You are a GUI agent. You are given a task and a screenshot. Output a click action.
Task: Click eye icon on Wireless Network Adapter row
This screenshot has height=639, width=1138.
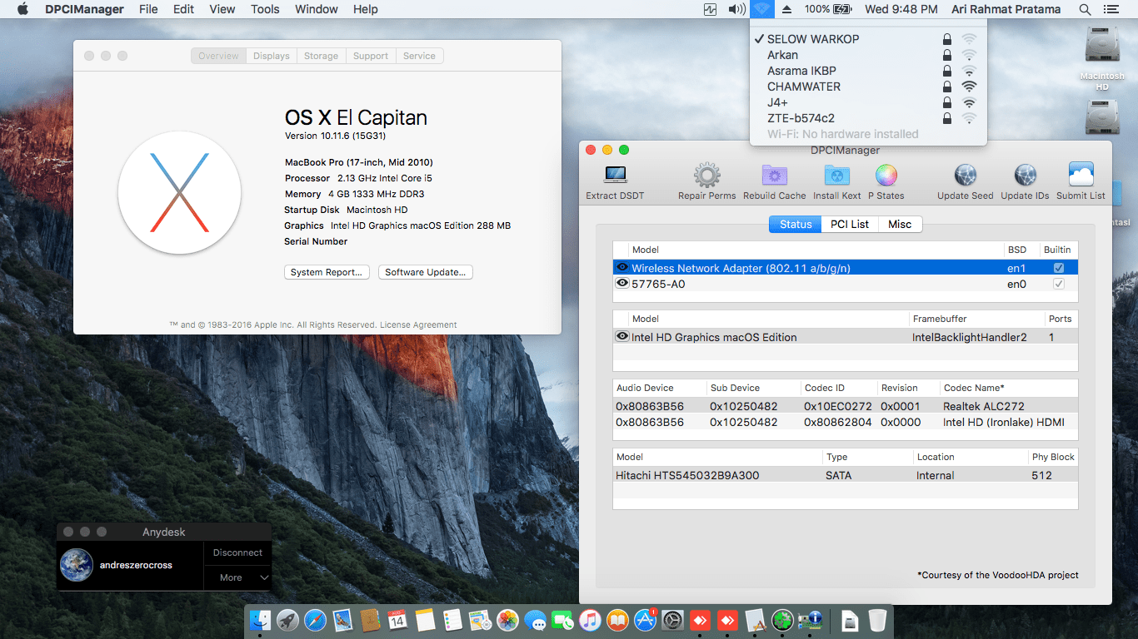pyautogui.click(x=621, y=267)
